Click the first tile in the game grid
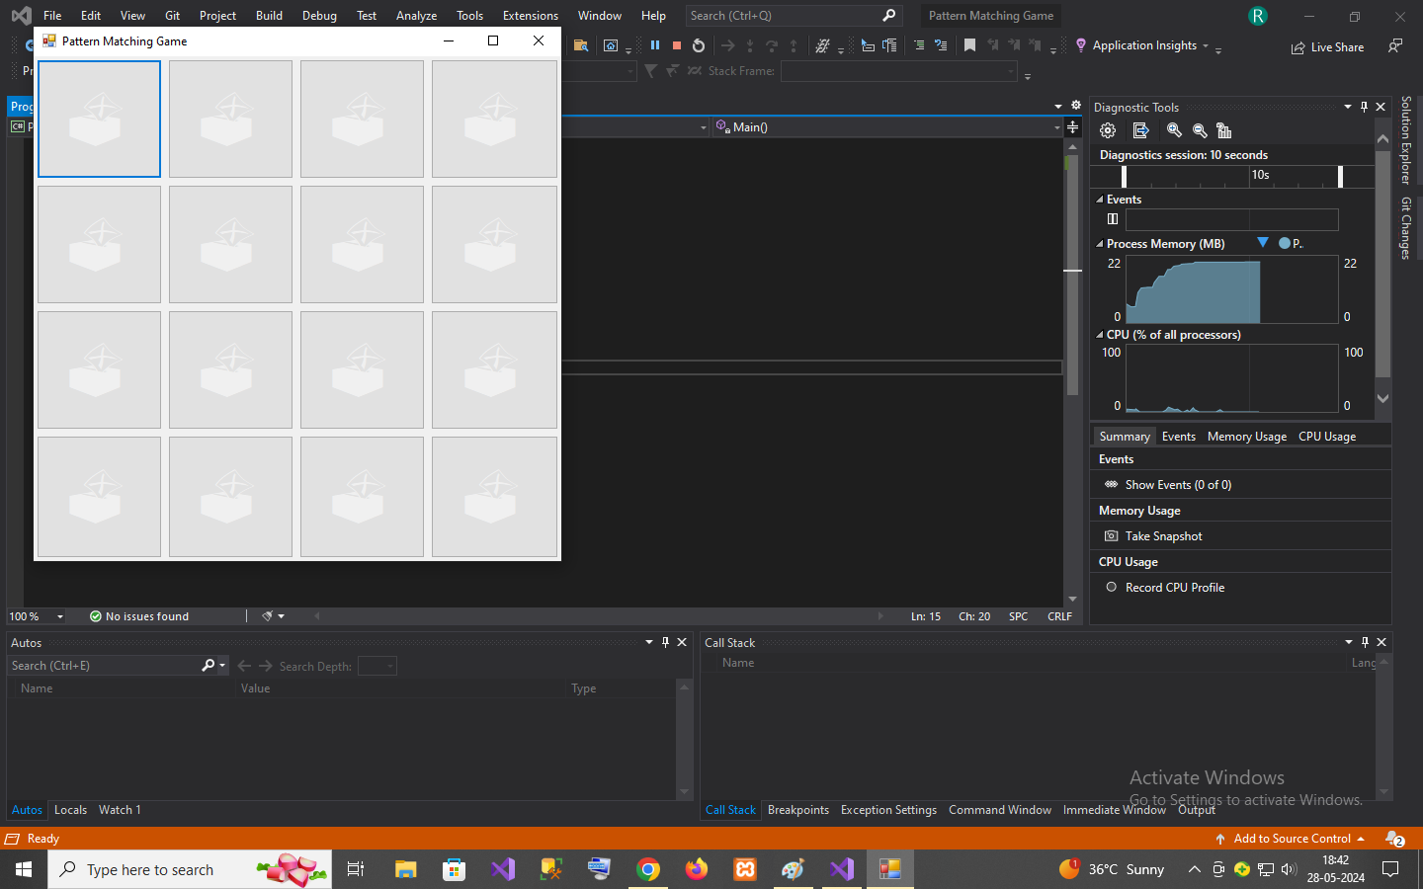The height and width of the screenshot is (889, 1423). click(99, 120)
